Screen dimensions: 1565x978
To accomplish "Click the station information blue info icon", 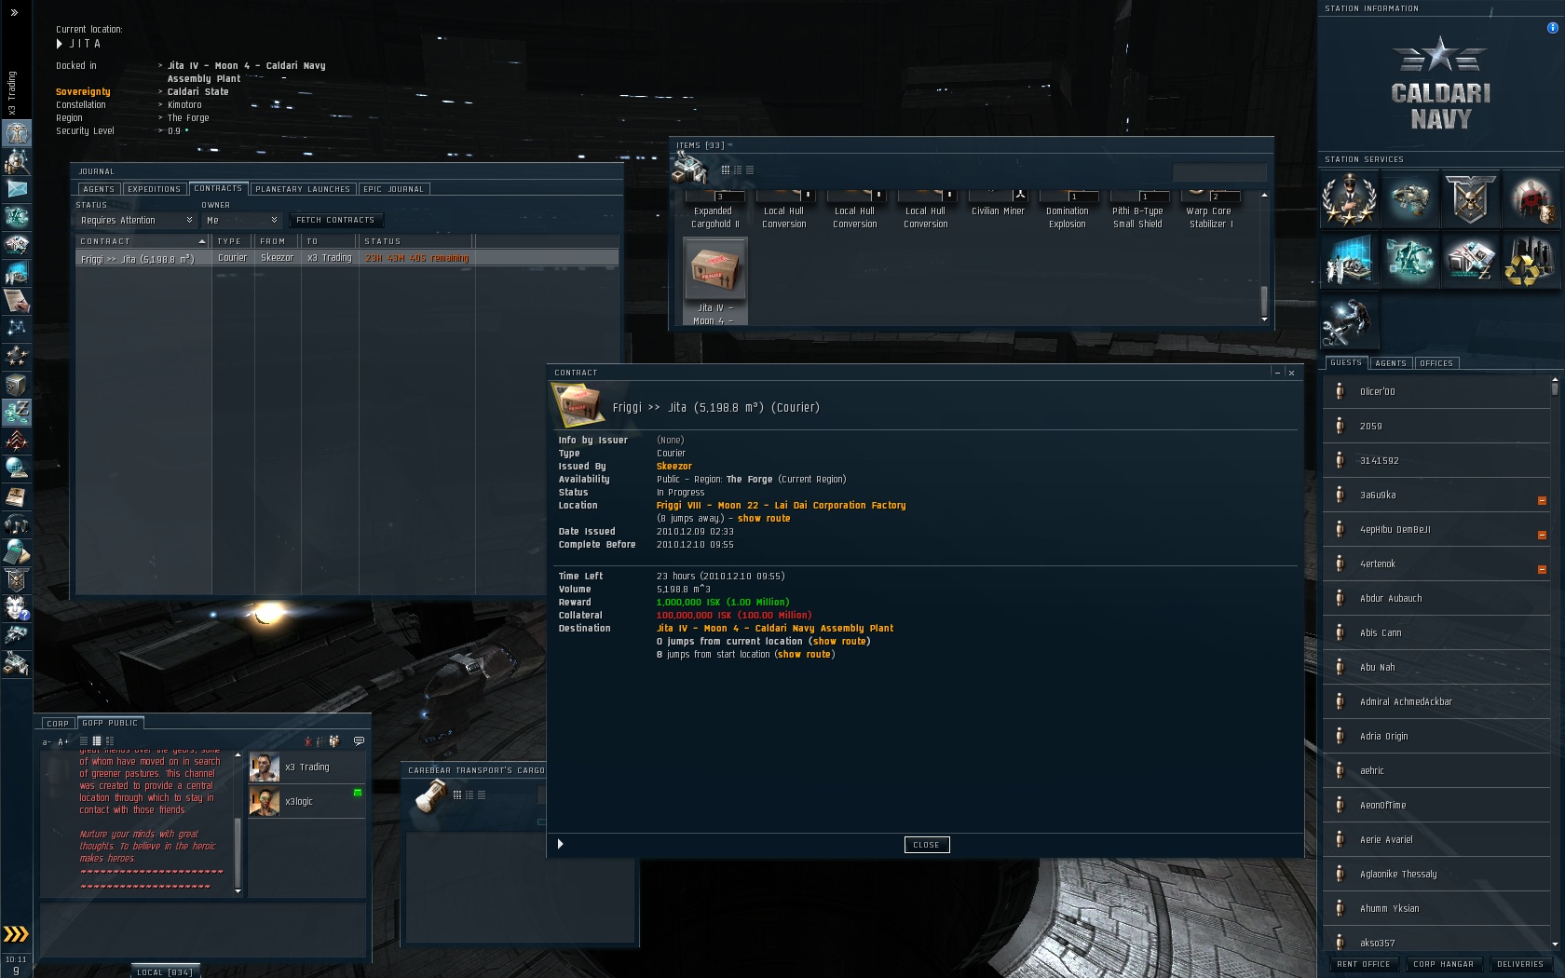I will (1552, 28).
